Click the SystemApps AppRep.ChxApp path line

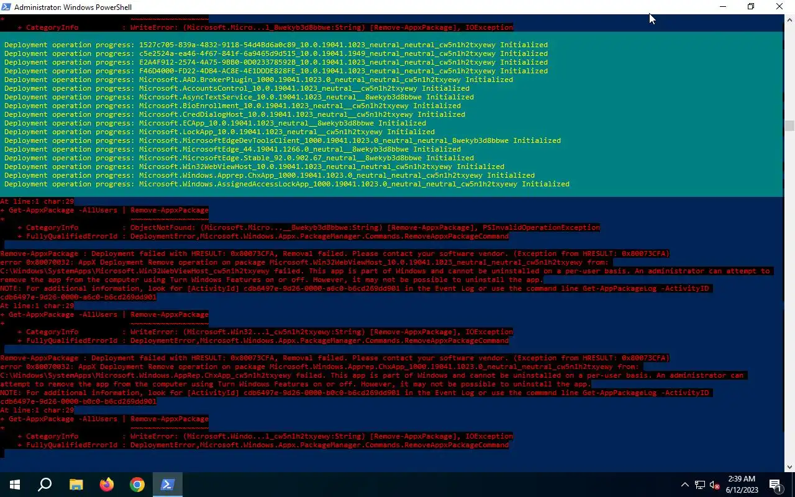pyautogui.click(x=371, y=375)
